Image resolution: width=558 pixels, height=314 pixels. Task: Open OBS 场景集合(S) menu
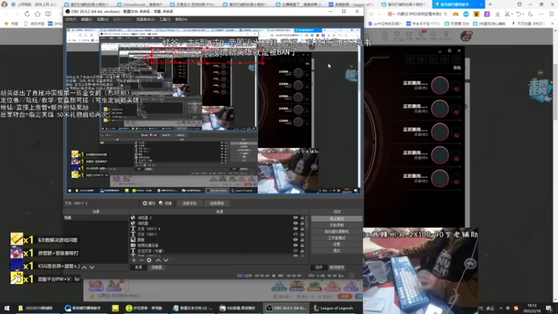[145, 20]
